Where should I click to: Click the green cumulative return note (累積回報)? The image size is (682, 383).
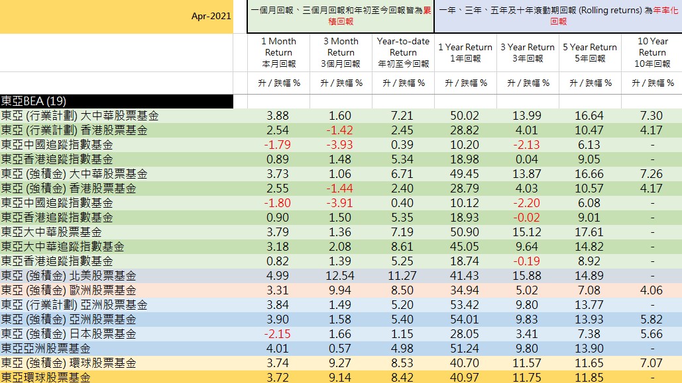point(341,16)
